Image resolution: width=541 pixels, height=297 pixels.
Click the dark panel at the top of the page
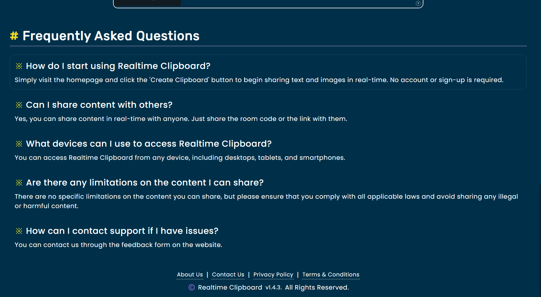[148, 3]
